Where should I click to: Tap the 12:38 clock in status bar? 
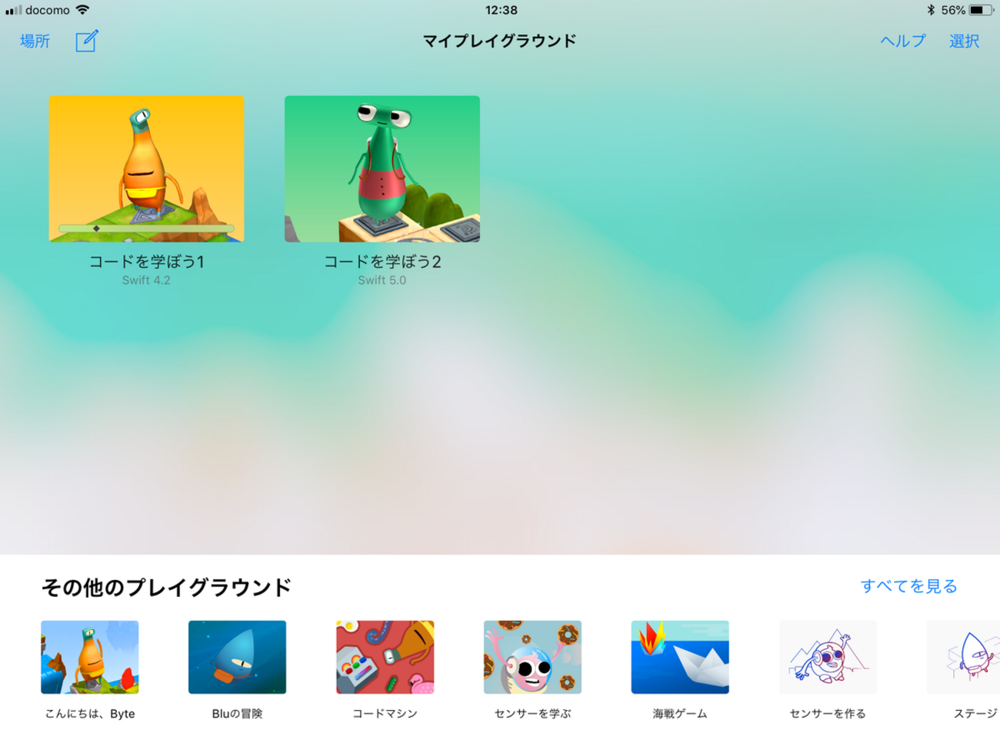pos(501,10)
